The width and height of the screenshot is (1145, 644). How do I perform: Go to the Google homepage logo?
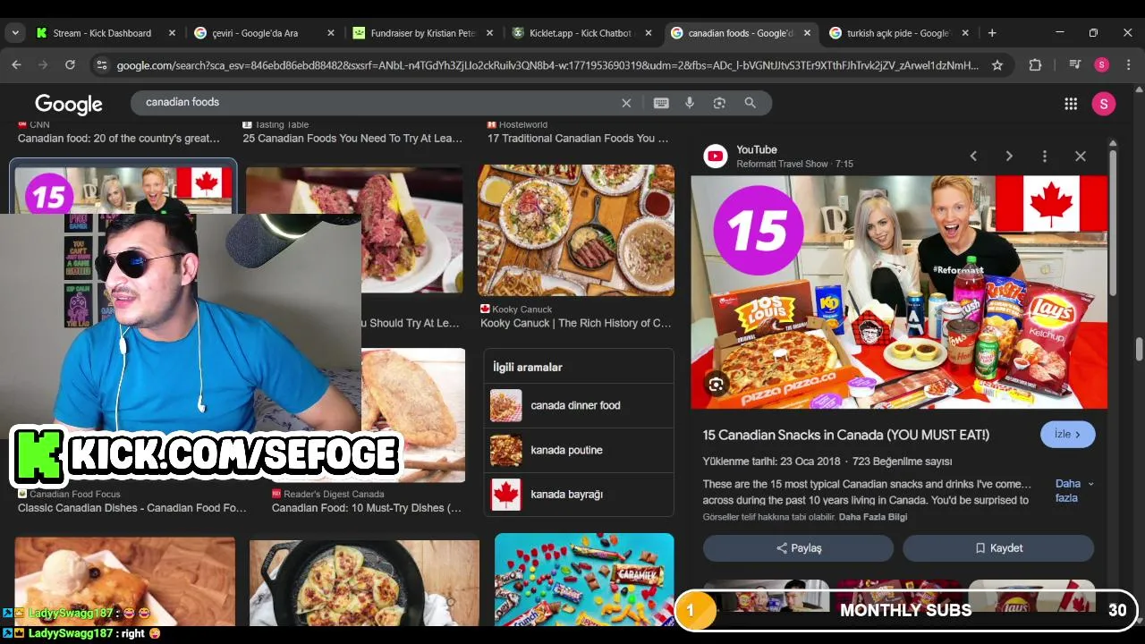[69, 105]
